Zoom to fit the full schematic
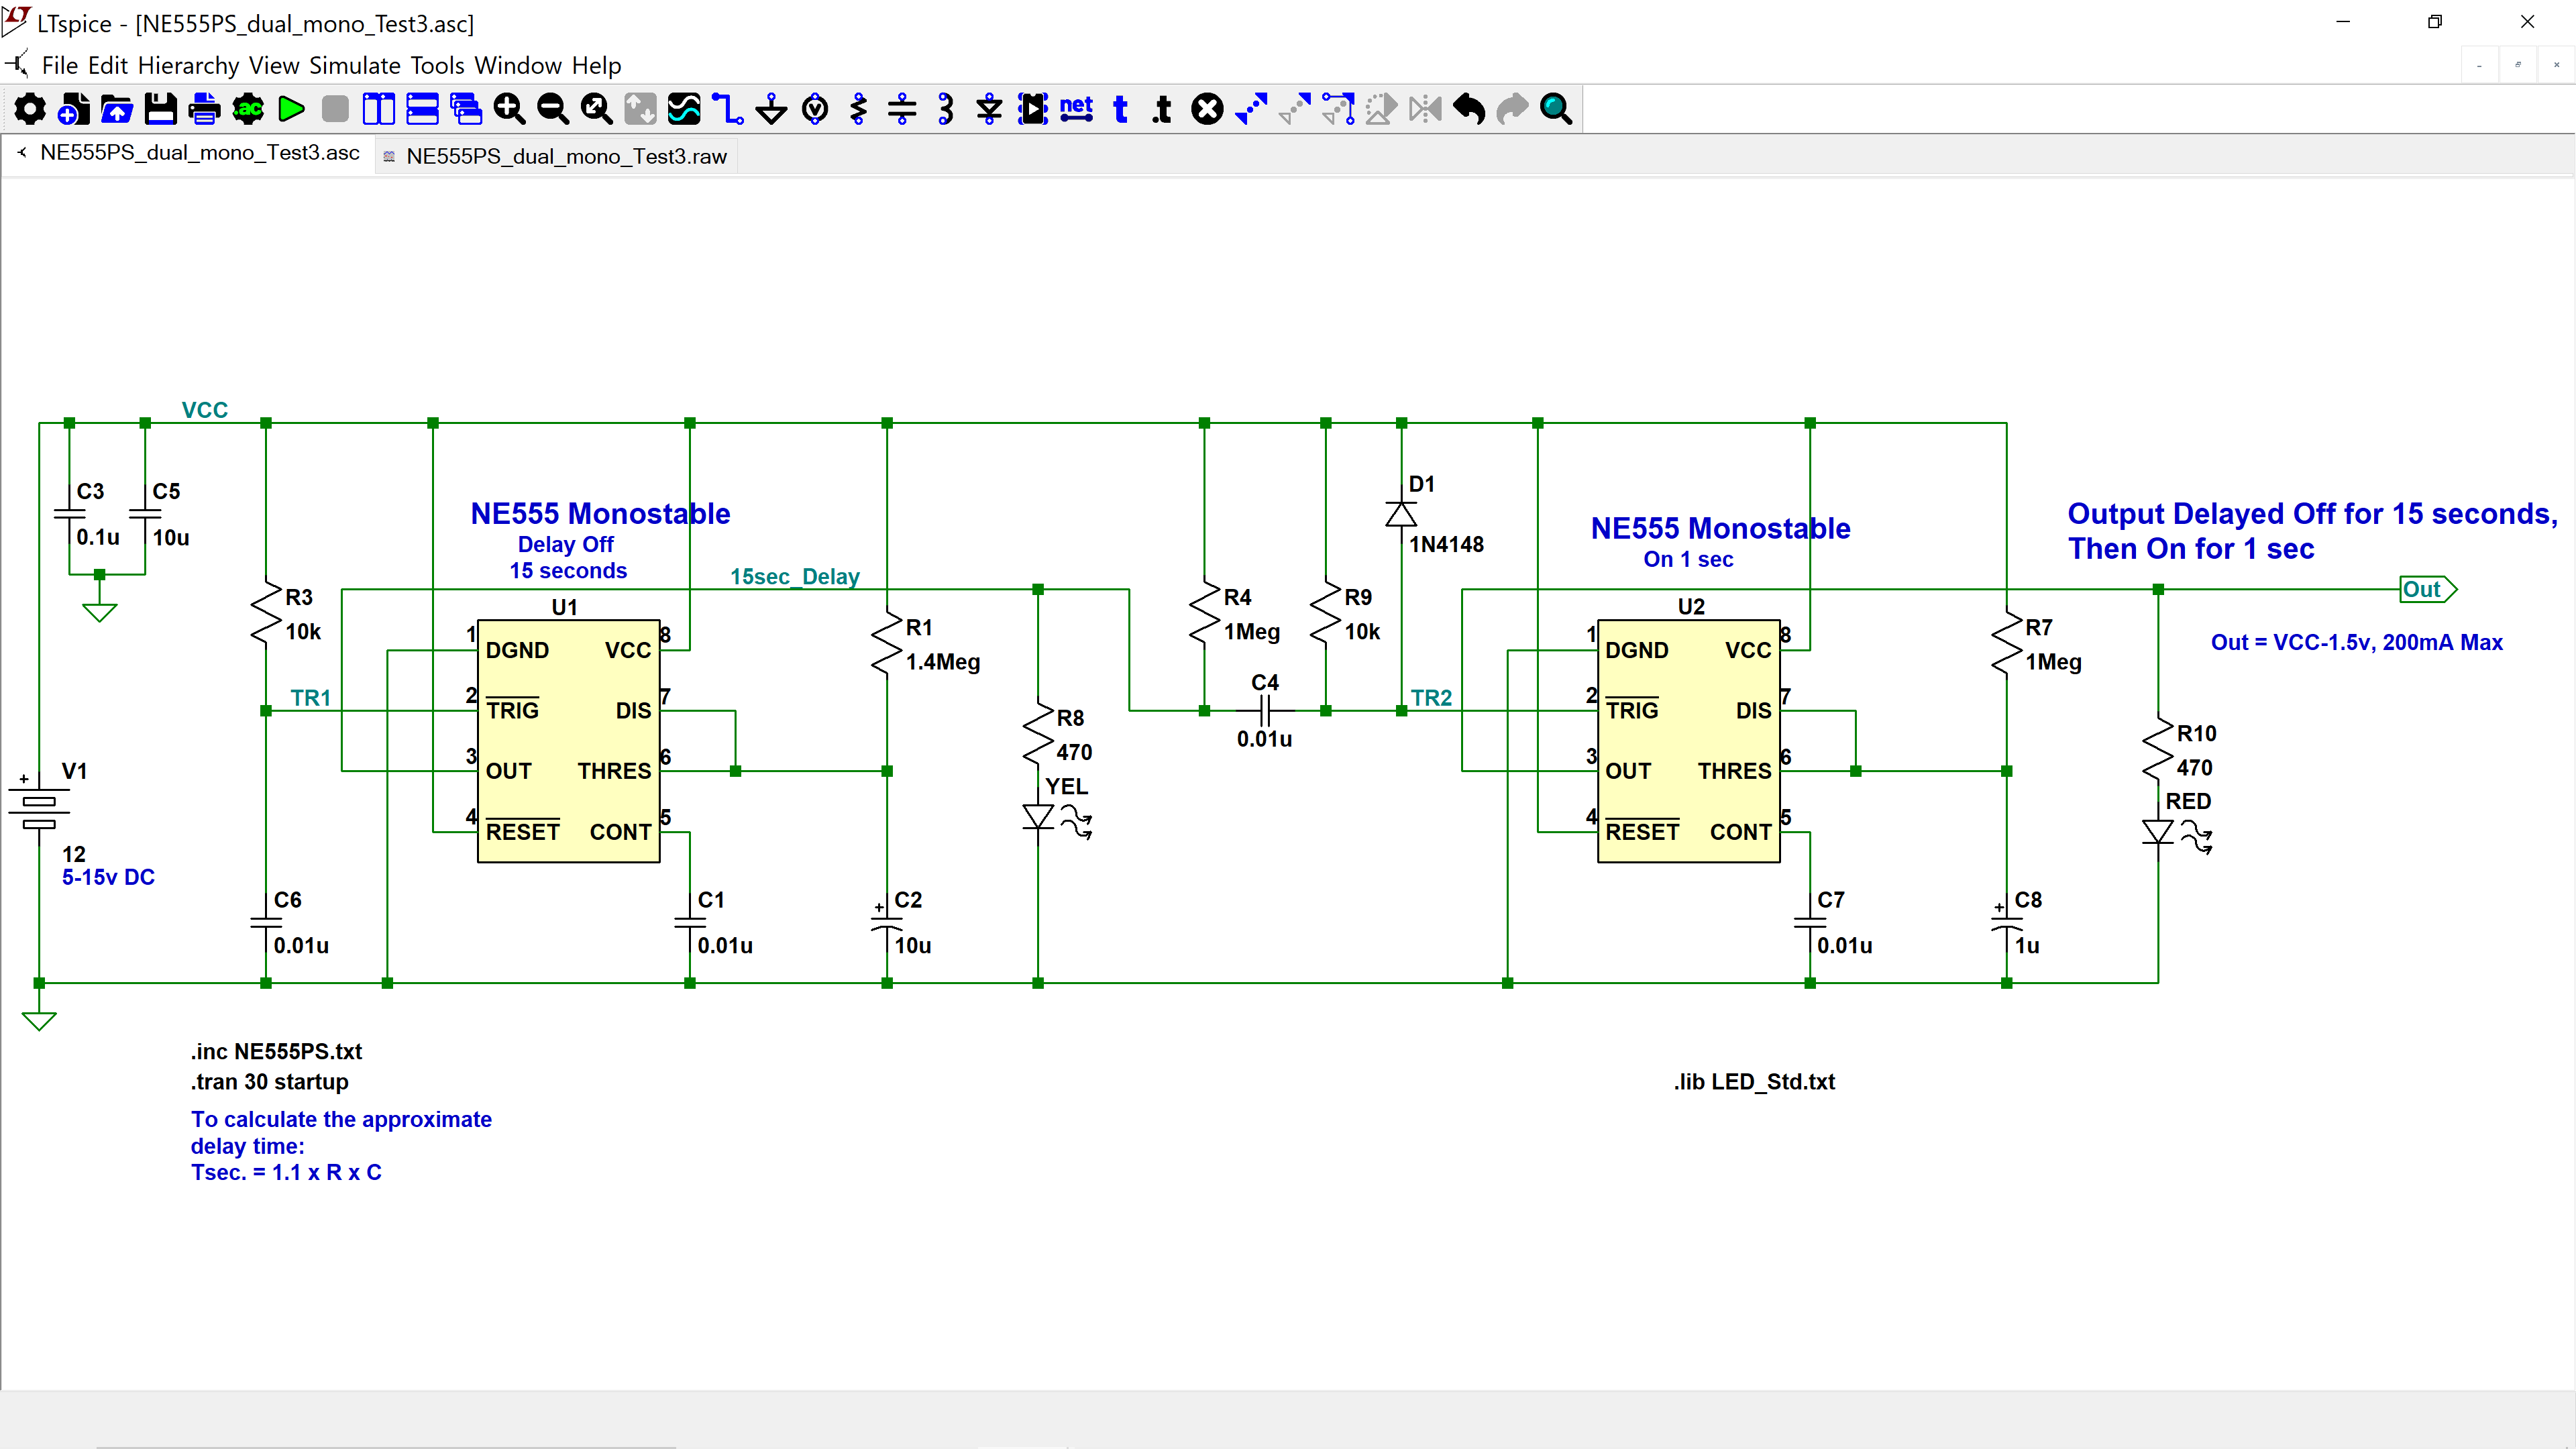This screenshot has height=1449, width=2576. 597,109
